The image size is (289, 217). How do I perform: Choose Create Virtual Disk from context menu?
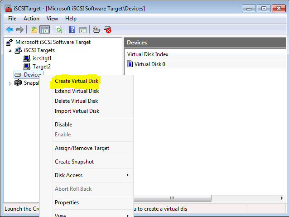tap(77, 81)
